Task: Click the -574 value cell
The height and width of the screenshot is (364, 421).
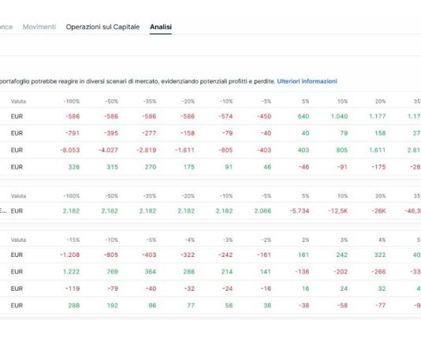Action: click(x=225, y=117)
